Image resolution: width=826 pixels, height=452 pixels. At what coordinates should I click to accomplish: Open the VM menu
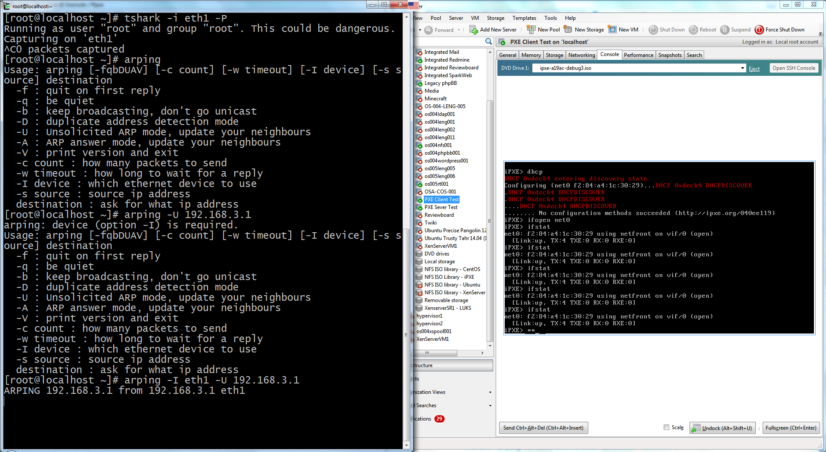click(475, 18)
